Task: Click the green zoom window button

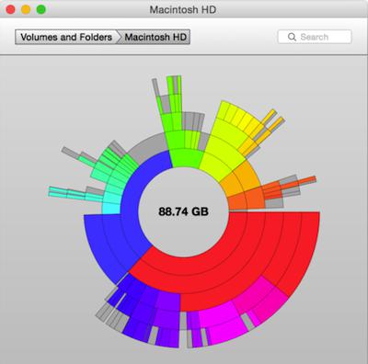Action: click(x=41, y=9)
